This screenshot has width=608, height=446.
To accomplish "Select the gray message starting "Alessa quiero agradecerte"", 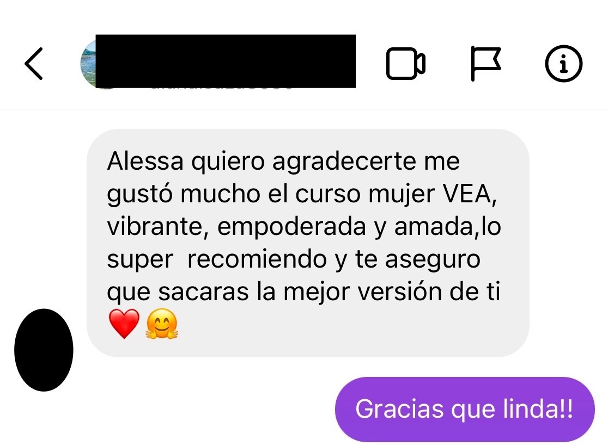I will (x=308, y=243).
